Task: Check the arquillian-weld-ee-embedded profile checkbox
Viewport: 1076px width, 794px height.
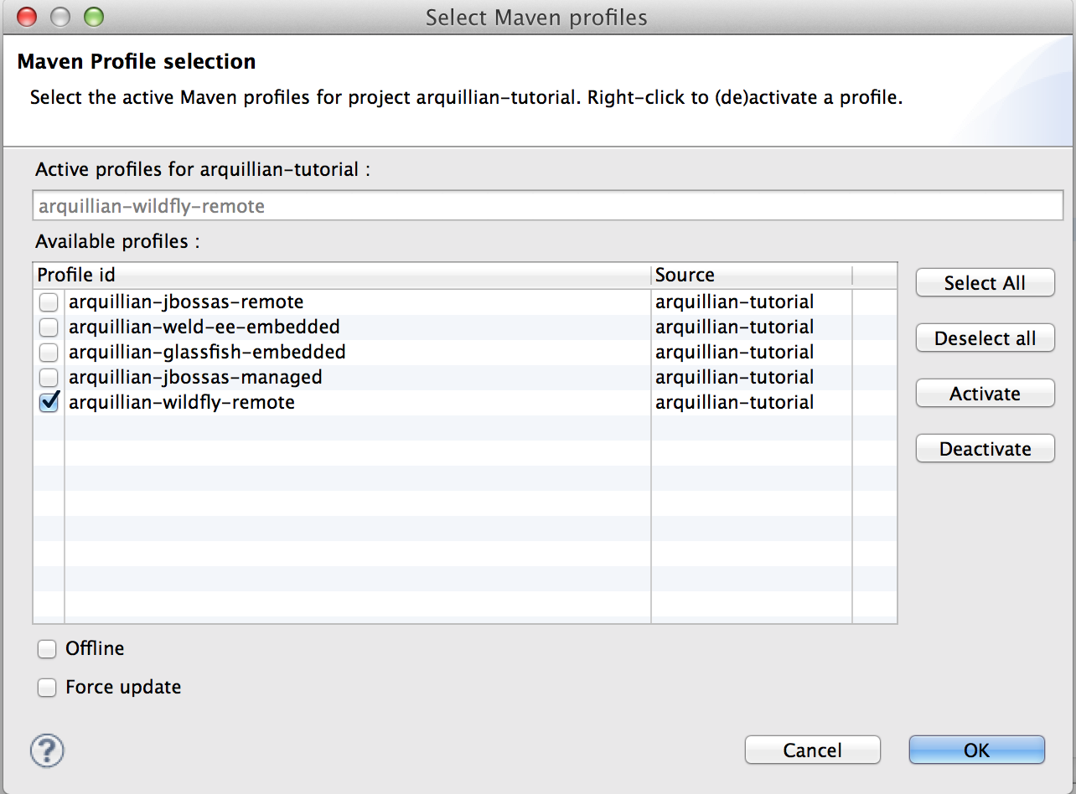Action: pos(49,327)
